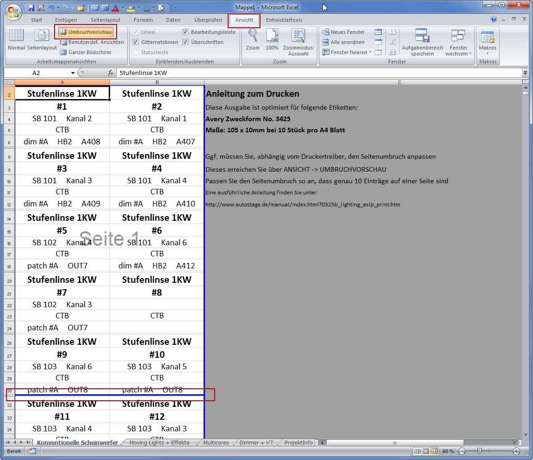The height and width of the screenshot is (460, 533).
Task: Switch to Seitenlayout view in ribbon
Action: (x=42, y=36)
